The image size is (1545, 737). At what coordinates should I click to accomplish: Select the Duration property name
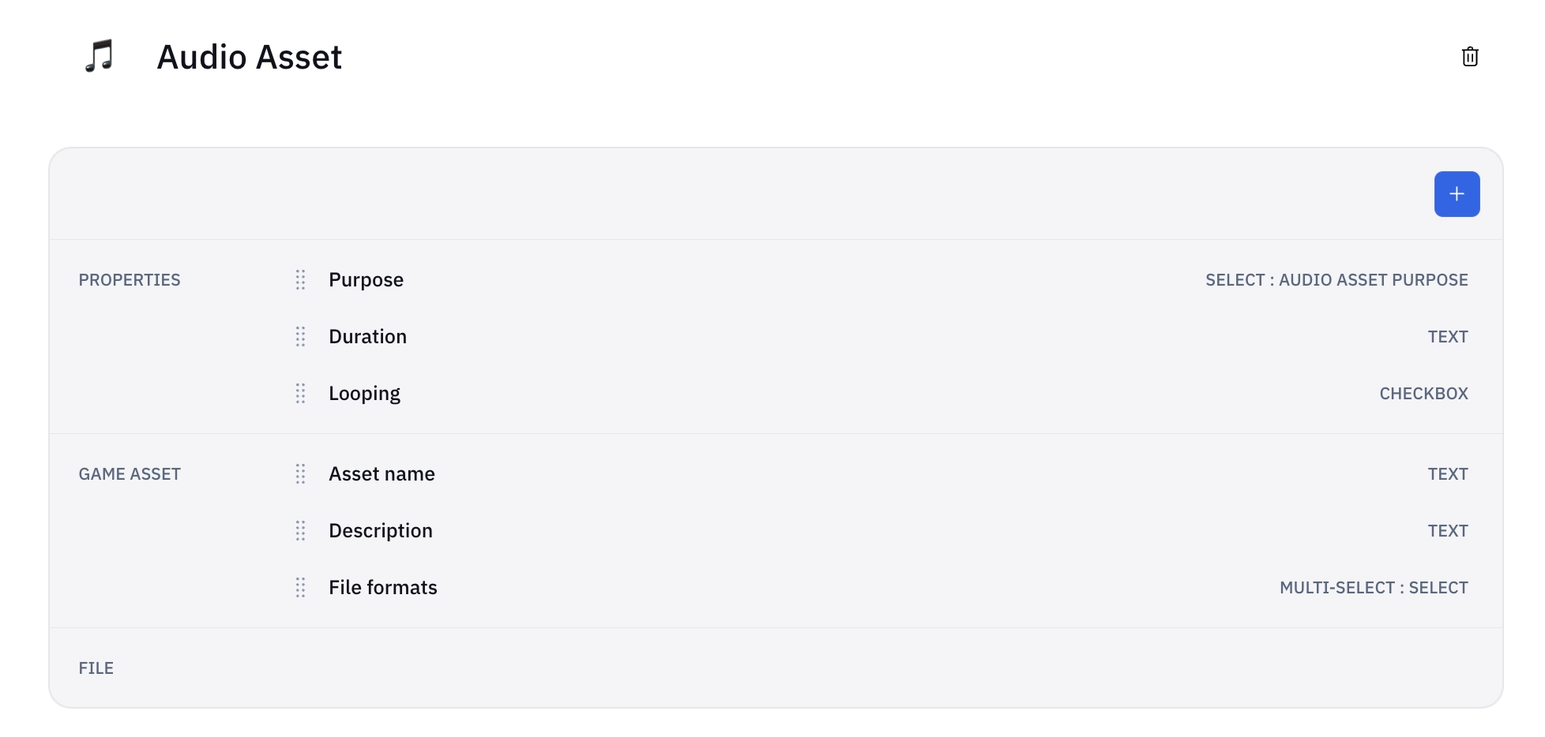tap(367, 337)
